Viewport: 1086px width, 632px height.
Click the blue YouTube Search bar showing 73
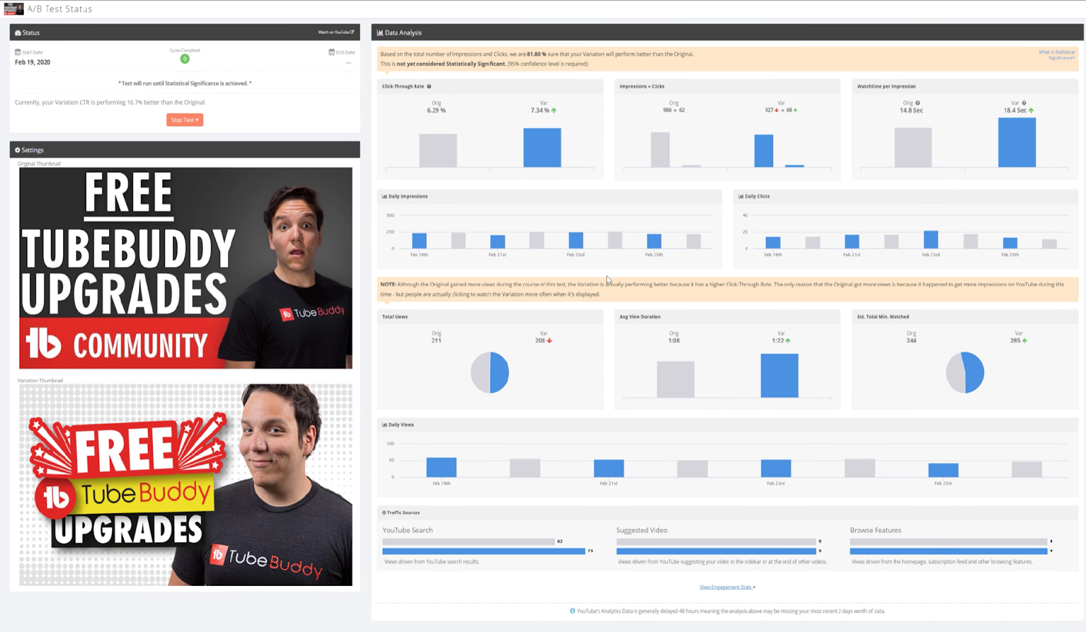484,551
